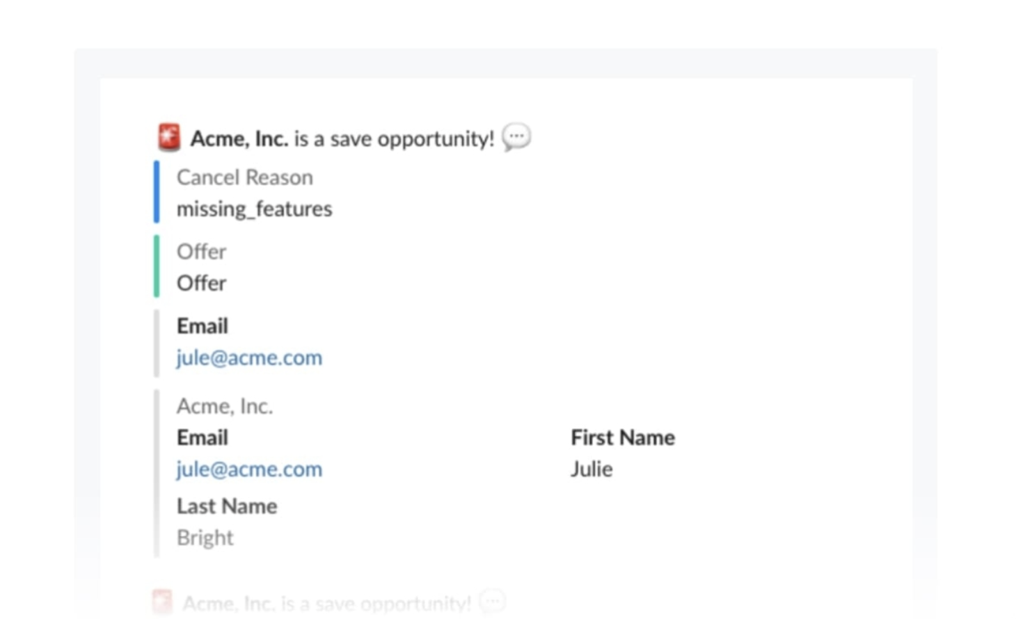
Task: Open the first jule@acme.com email link
Action: pos(249,358)
